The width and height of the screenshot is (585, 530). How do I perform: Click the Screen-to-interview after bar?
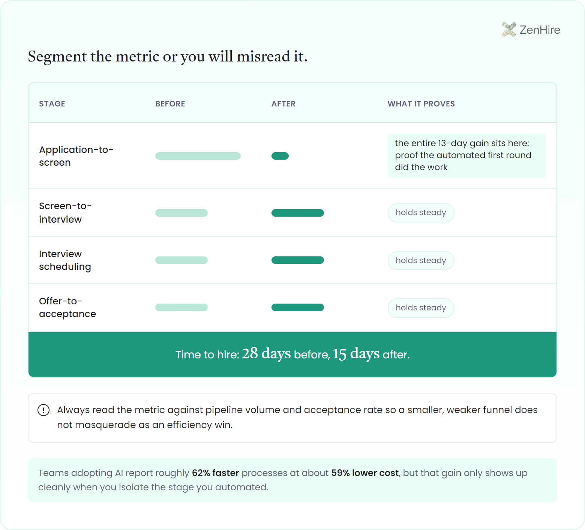coord(298,213)
